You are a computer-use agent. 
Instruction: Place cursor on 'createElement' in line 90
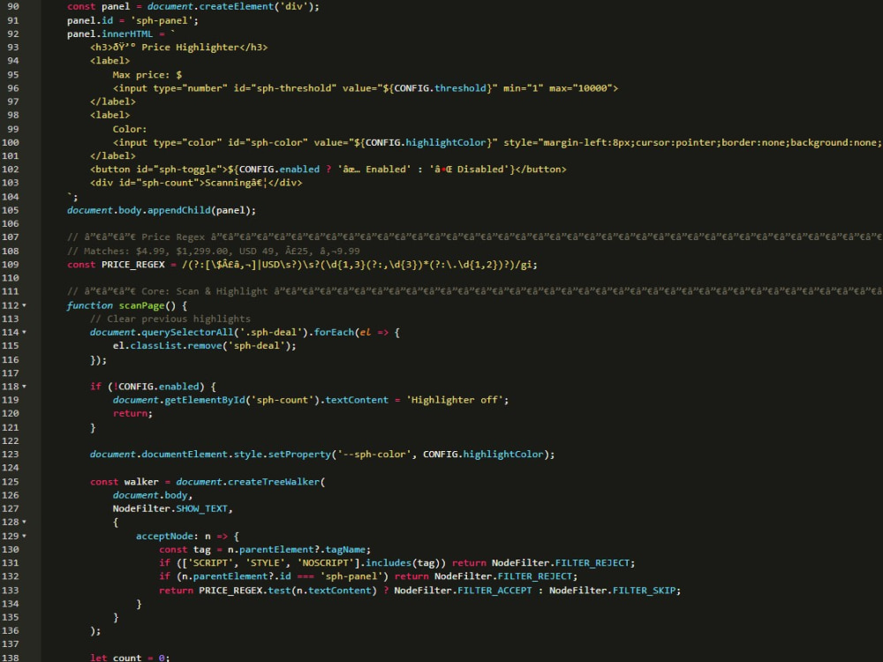237,7
